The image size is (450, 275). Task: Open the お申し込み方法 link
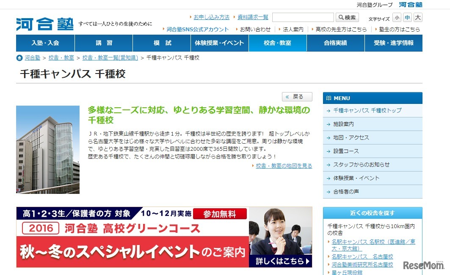tap(212, 17)
